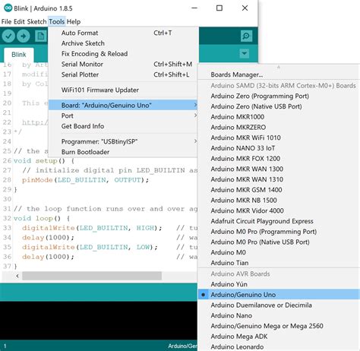Choose Arduino Leonardo board
360x351 pixels.
[x=279, y=346]
